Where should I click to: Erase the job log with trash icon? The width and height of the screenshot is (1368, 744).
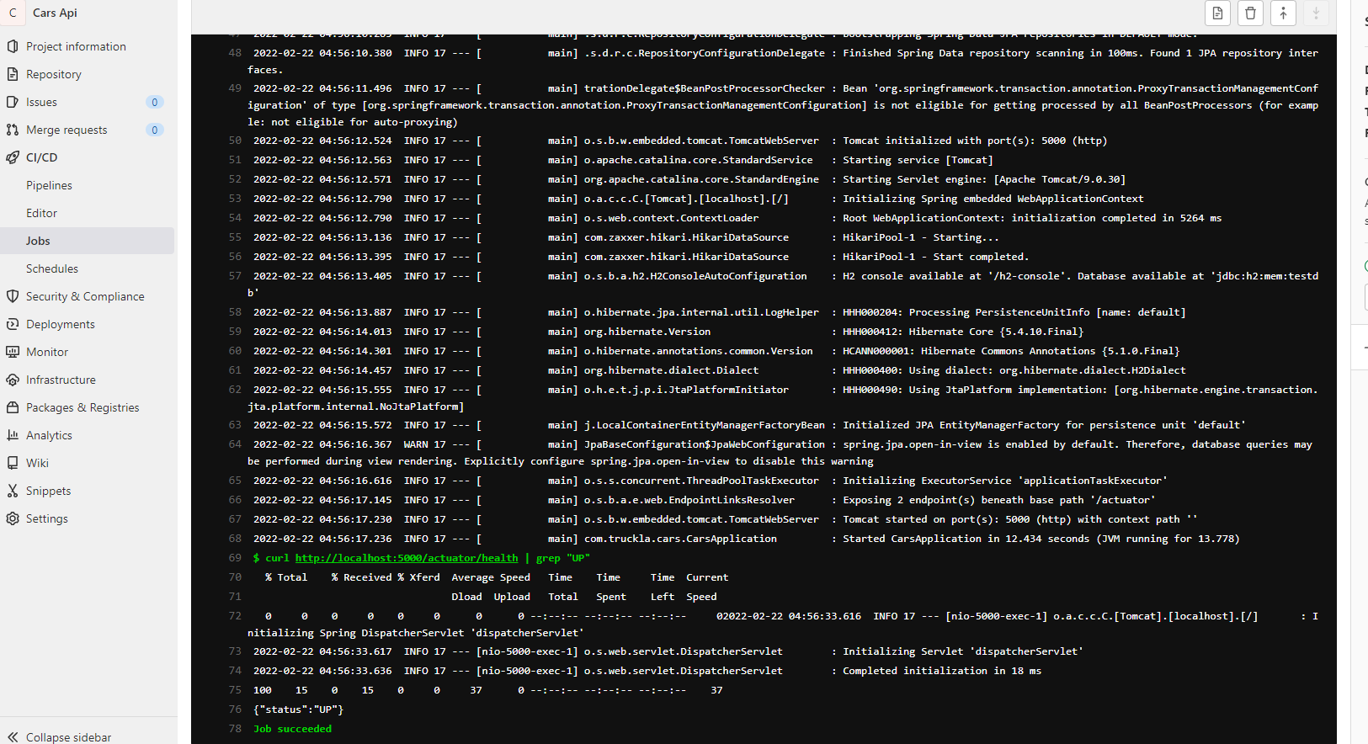[1250, 13]
